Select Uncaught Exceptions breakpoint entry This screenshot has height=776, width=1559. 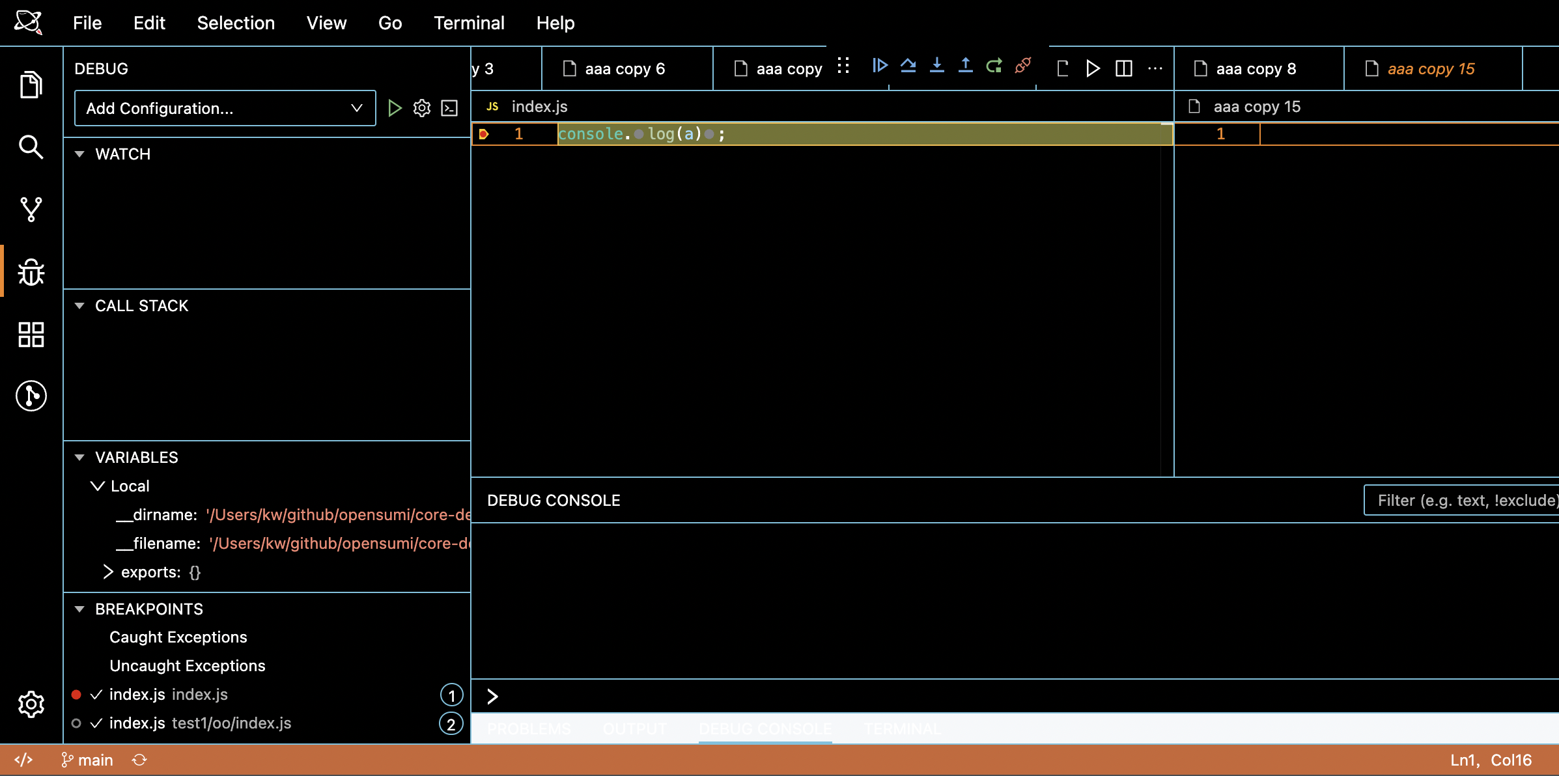(x=188, y=666)
